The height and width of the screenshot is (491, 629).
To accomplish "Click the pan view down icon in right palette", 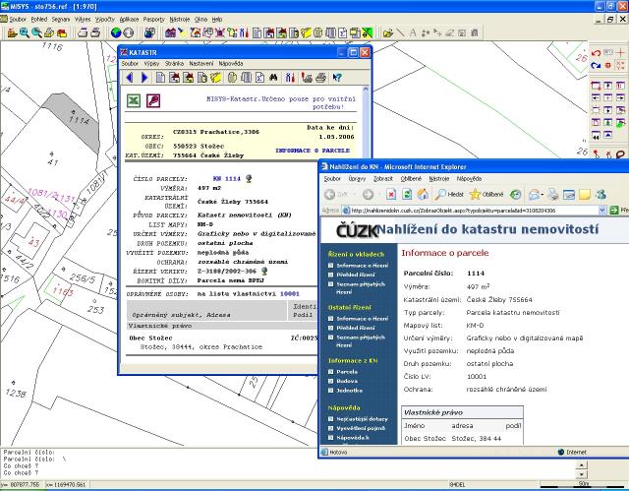I will pos(608,109).
